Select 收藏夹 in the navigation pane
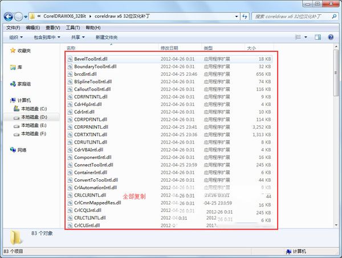 click(21, 51)
